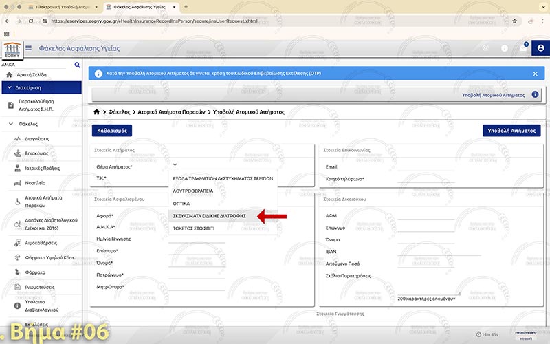Choose ΟΠΤΙΚΑ from the dropdown list

pos(181,204)
